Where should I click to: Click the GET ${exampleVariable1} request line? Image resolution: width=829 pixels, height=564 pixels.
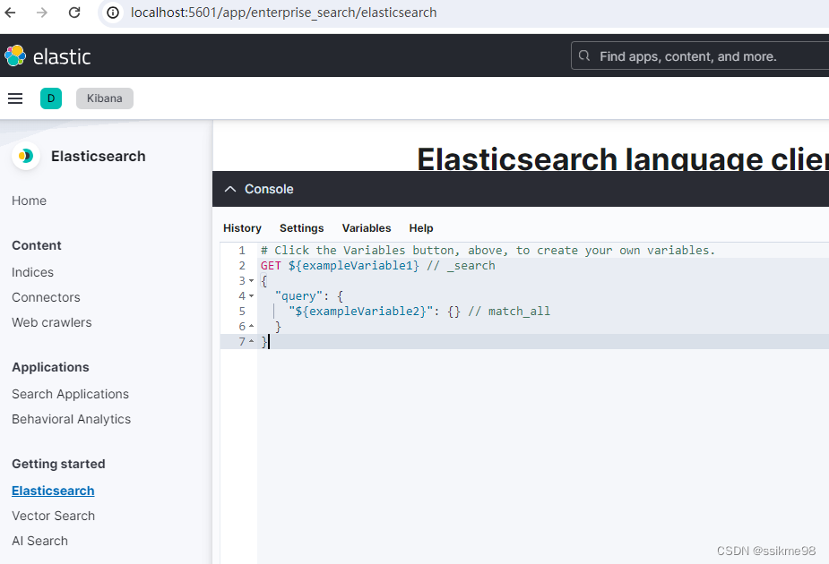coord(378,266)
